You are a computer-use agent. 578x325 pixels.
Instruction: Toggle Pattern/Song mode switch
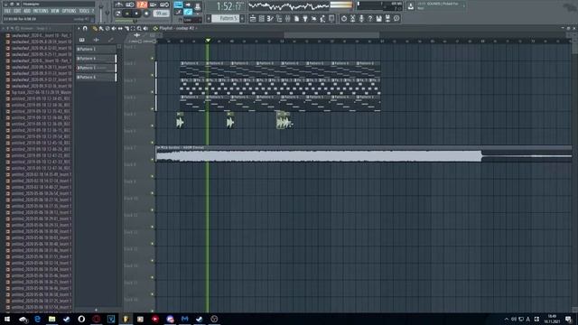pyautogui.click(x=117, y=14)
